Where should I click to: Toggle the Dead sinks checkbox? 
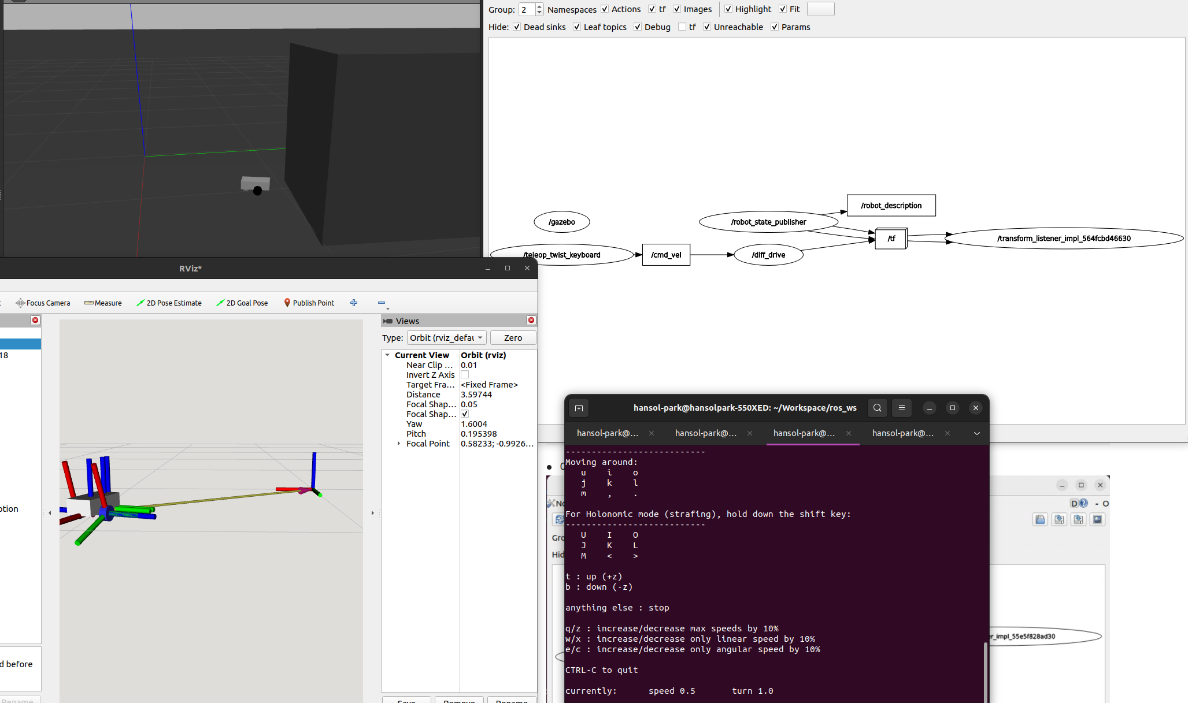517,27
